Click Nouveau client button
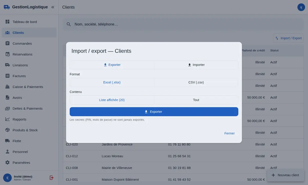Screen dimensions: 308x185 click(x=285, y=175)
